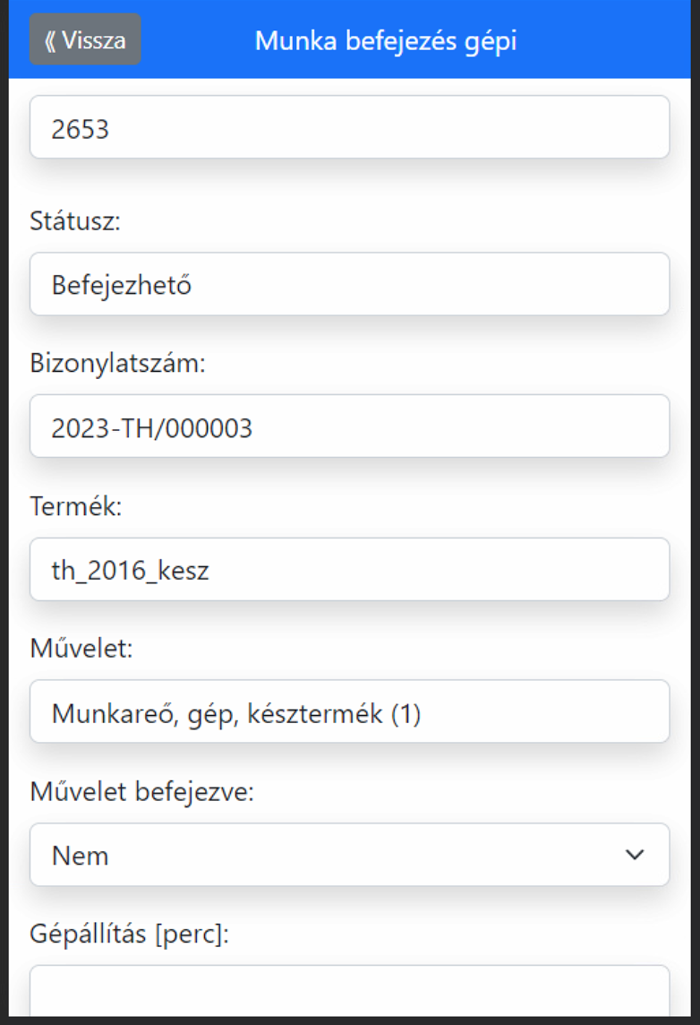Focus the empty Gépállítás input field
The image size is (700, 1025).
point(349,993)
